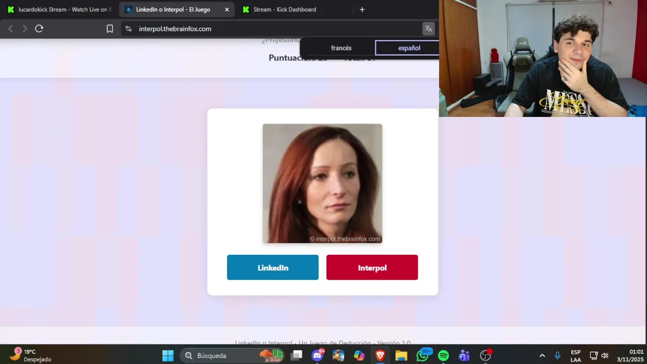Open the volume speaker tray icon

click(x=605, y=355)
